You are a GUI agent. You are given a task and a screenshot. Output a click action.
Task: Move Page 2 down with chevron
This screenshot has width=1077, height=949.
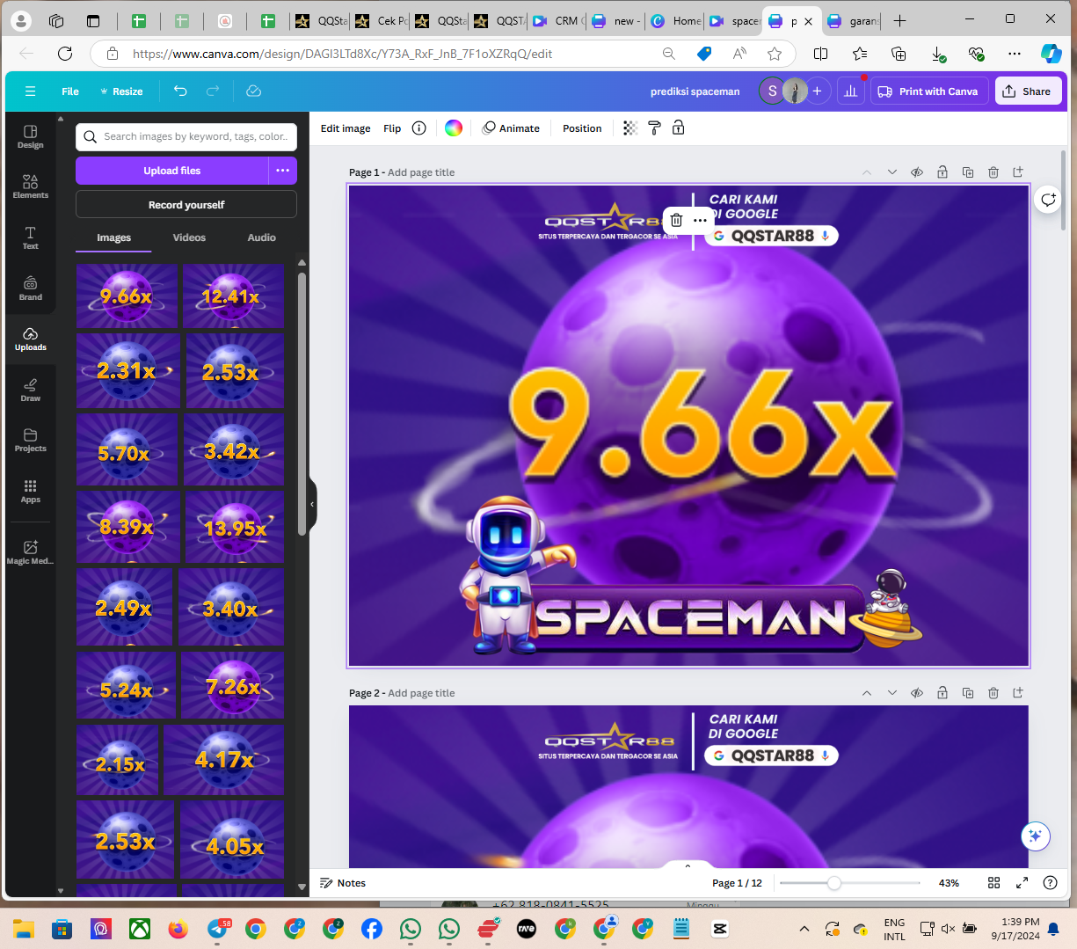click(x=891, y=693)
